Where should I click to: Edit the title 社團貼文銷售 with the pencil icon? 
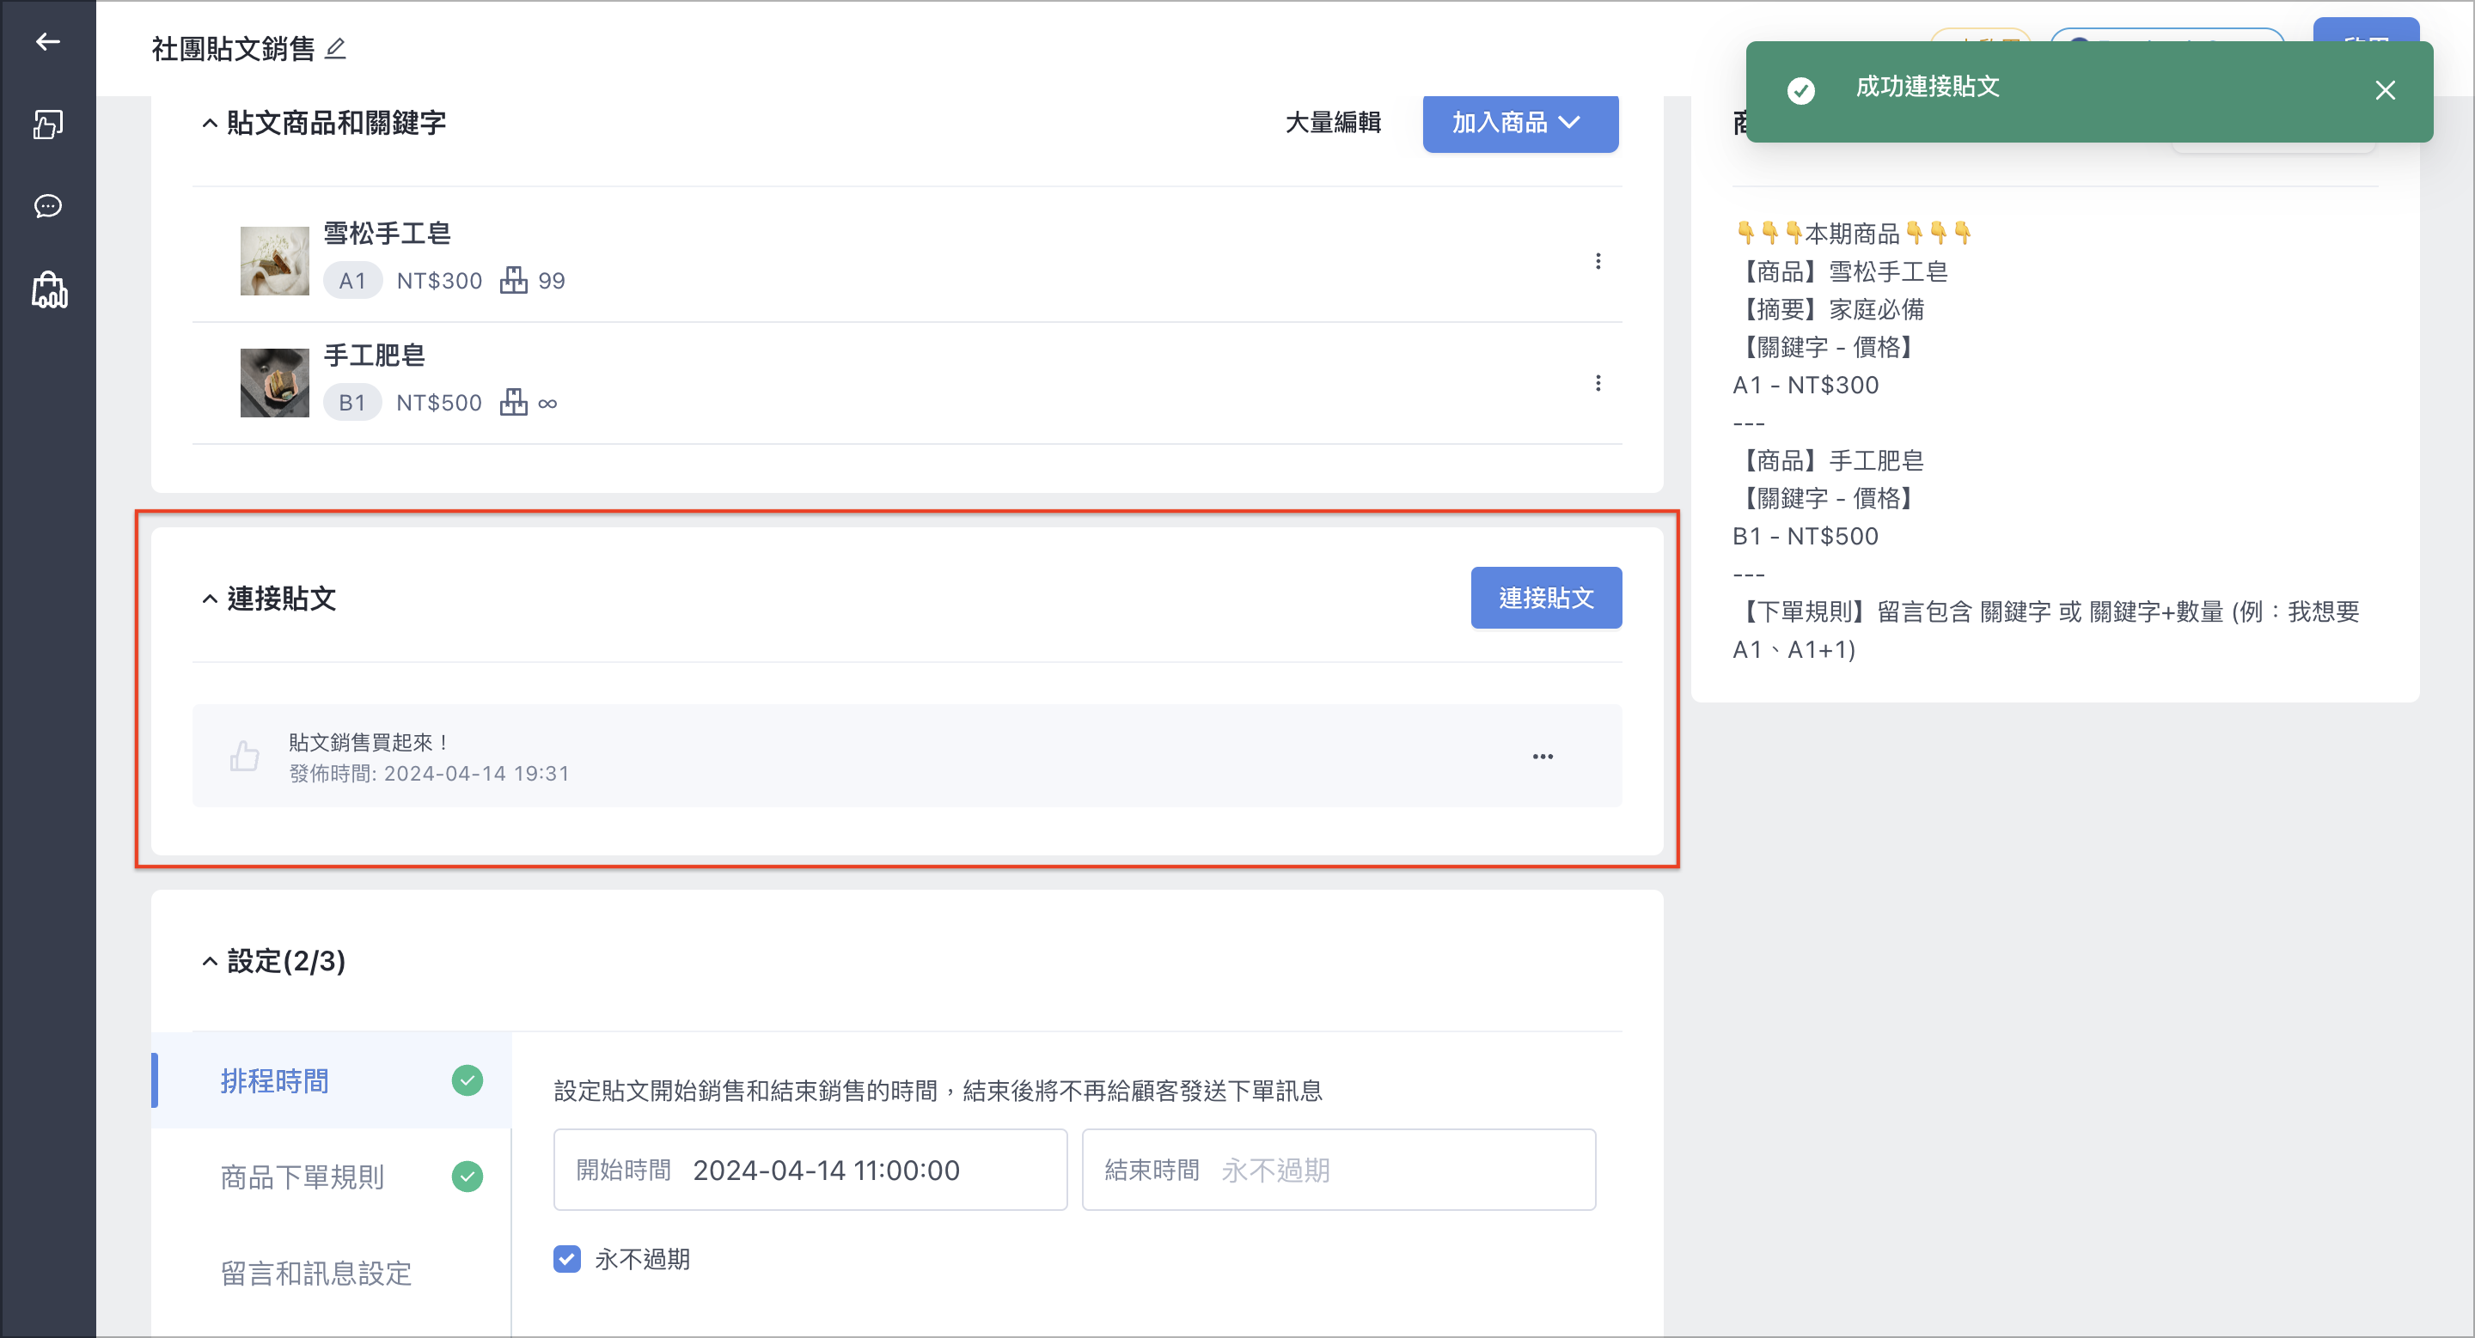point(334,48)
